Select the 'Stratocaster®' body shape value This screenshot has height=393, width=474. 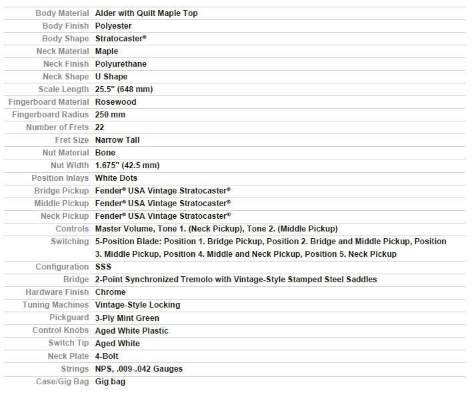tap(121, 39)
